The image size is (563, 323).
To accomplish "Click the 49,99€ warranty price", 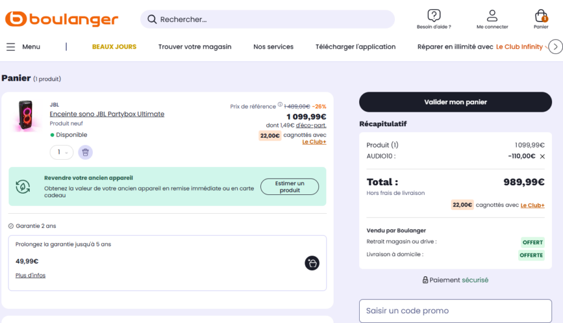I will [27, 261].
